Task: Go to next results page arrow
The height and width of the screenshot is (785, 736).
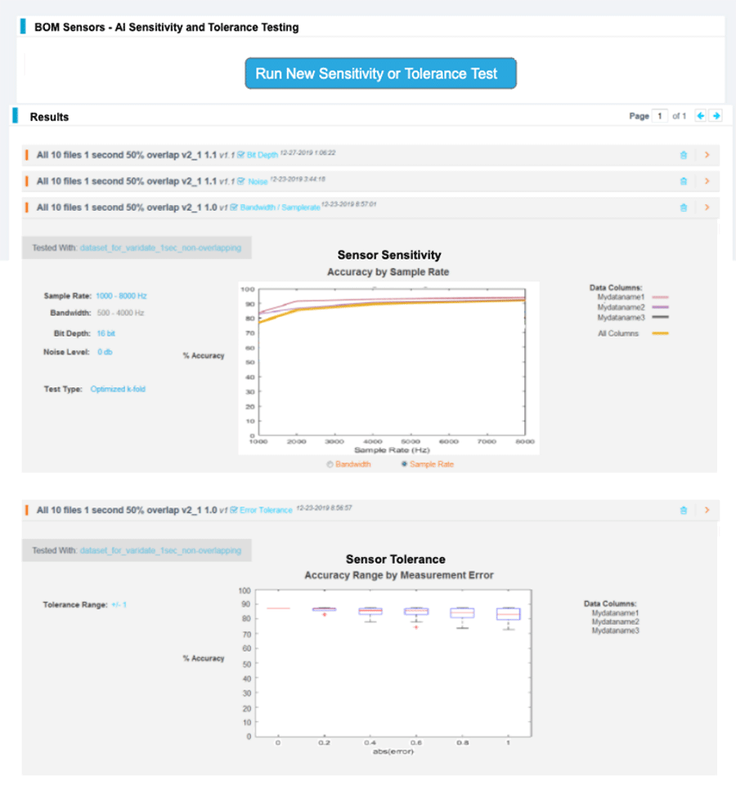Action: click(x=716, y=116)
